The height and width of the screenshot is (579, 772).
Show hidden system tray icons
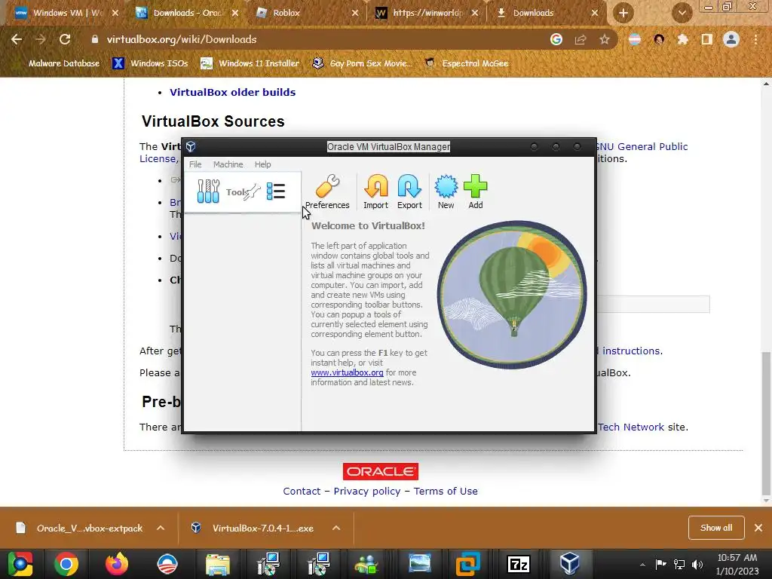pyautogui.click(x=642, y=565)
